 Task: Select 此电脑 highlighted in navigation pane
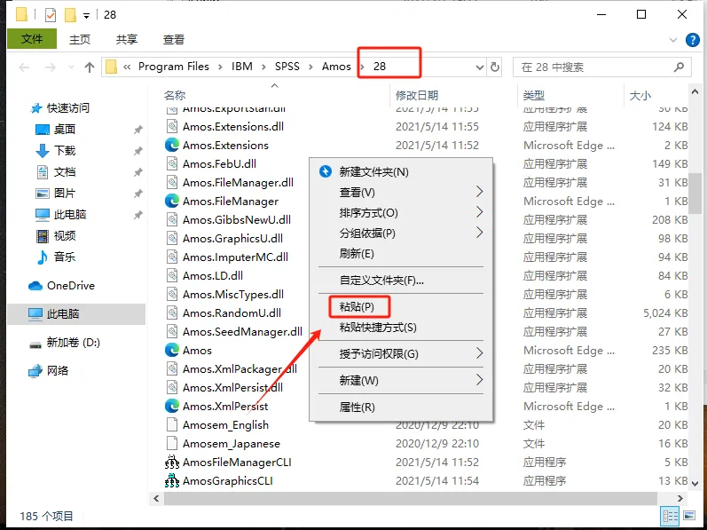76,314
